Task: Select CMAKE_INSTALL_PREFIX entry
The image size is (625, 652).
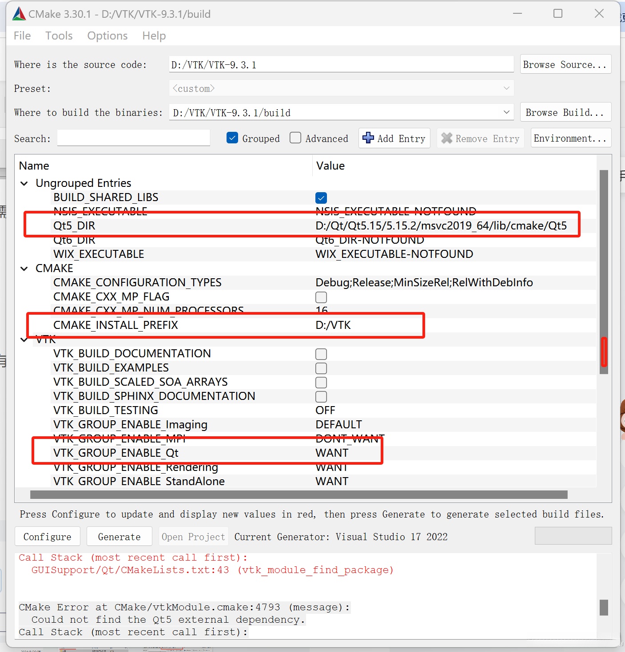Action: pos(115,325)
